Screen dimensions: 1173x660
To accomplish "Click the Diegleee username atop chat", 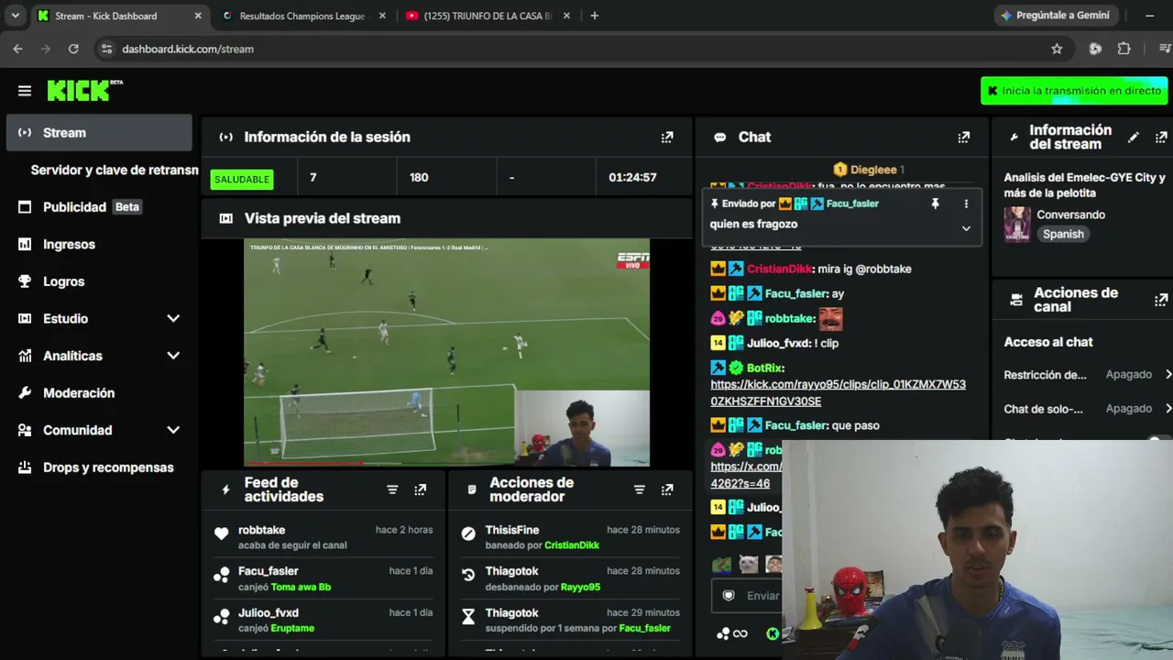I will tap(873, 170).
